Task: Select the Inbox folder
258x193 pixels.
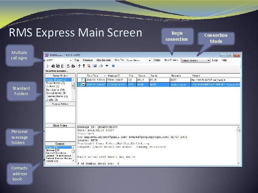Action: pos(58,80)
